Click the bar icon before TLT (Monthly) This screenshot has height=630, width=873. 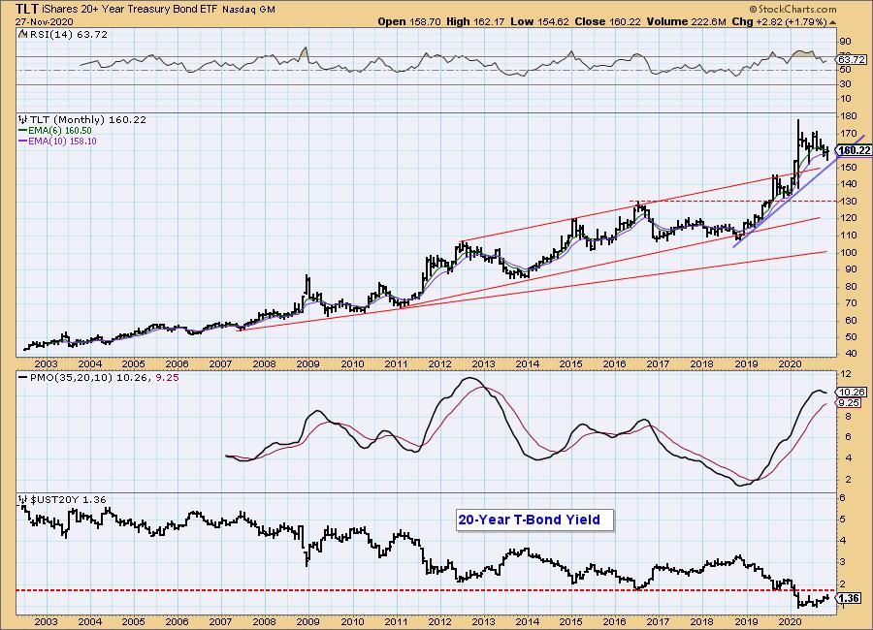click(22, 119)
